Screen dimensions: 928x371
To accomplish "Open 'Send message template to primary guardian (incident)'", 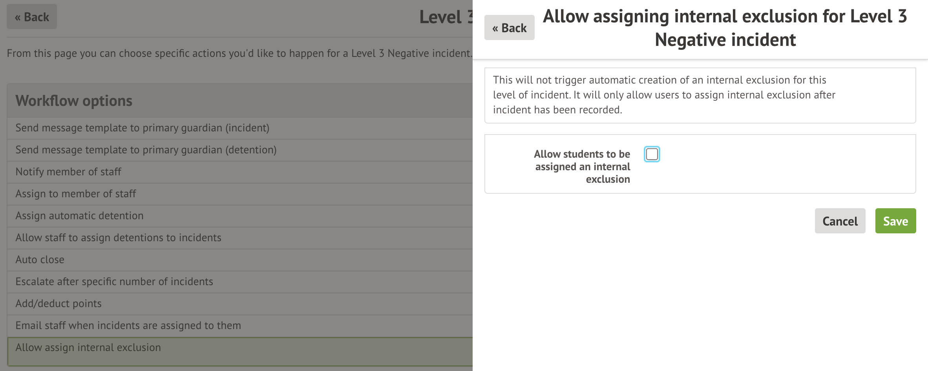I will pos(142,128).
